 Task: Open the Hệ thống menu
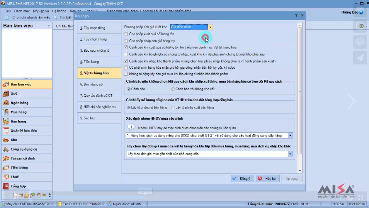tap(59, 11)
